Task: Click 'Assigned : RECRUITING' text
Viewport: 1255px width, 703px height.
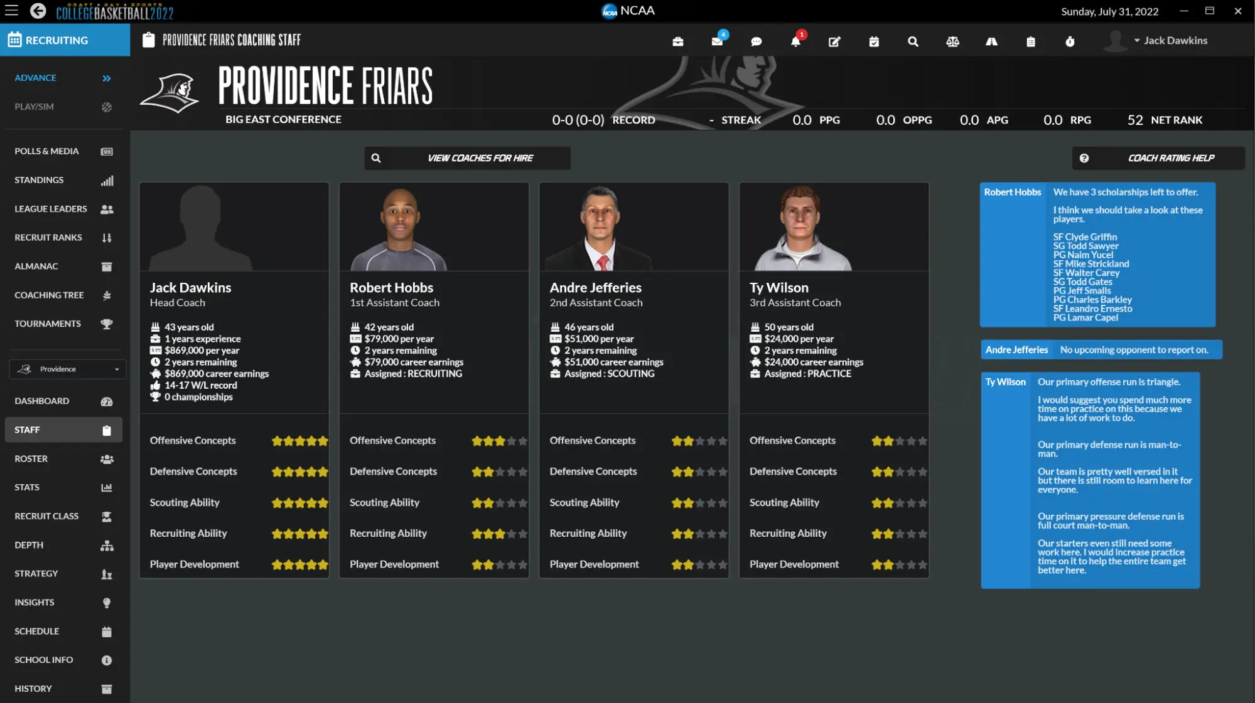Action: tap(413, 374)
